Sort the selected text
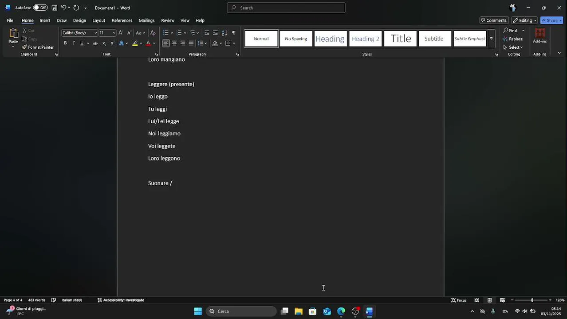Screen dimensions: 567x319 click(x=224, y=33)
